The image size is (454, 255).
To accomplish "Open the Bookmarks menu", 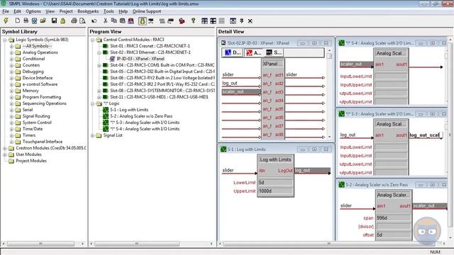I will [88, 11].
